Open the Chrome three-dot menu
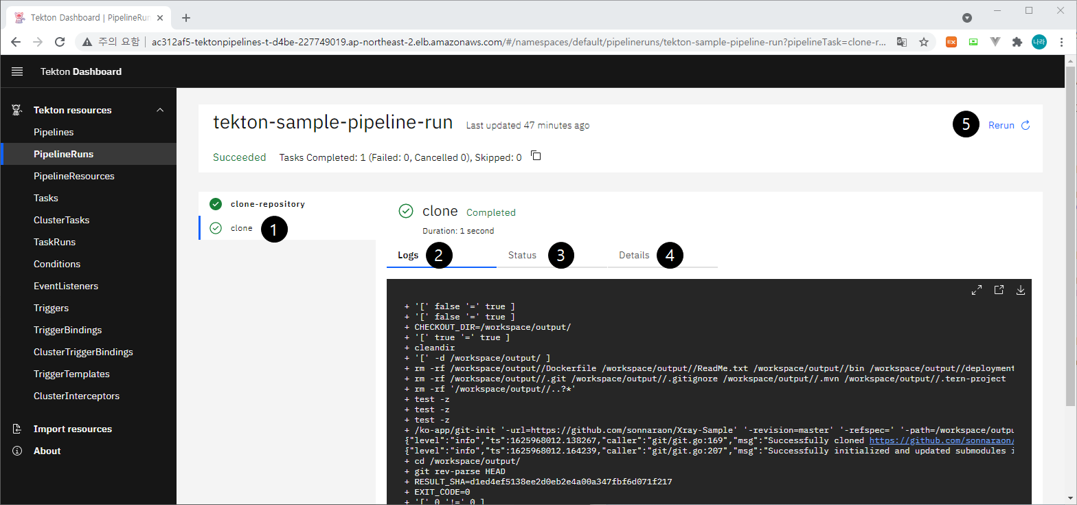The width and height of the screenshot is (1077, 505). pos(1062,42)
